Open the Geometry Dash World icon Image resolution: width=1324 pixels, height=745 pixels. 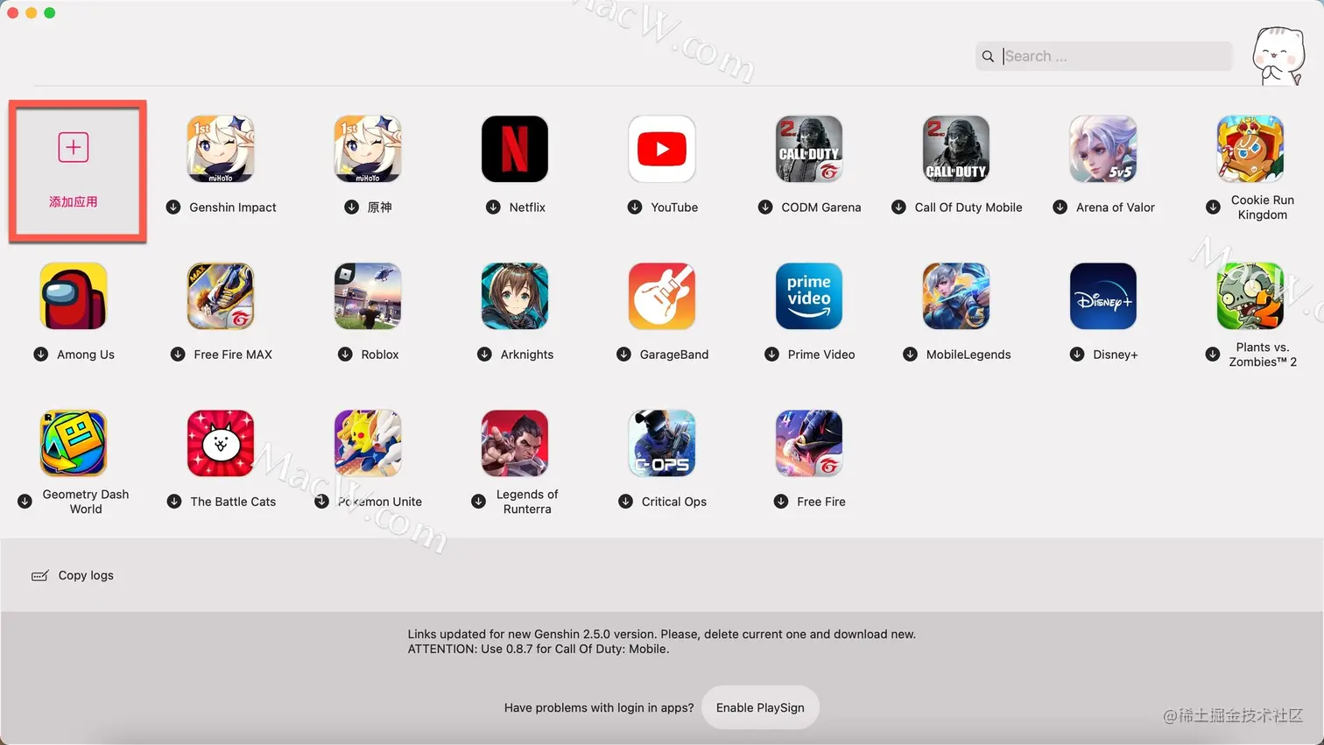point(74,443)
